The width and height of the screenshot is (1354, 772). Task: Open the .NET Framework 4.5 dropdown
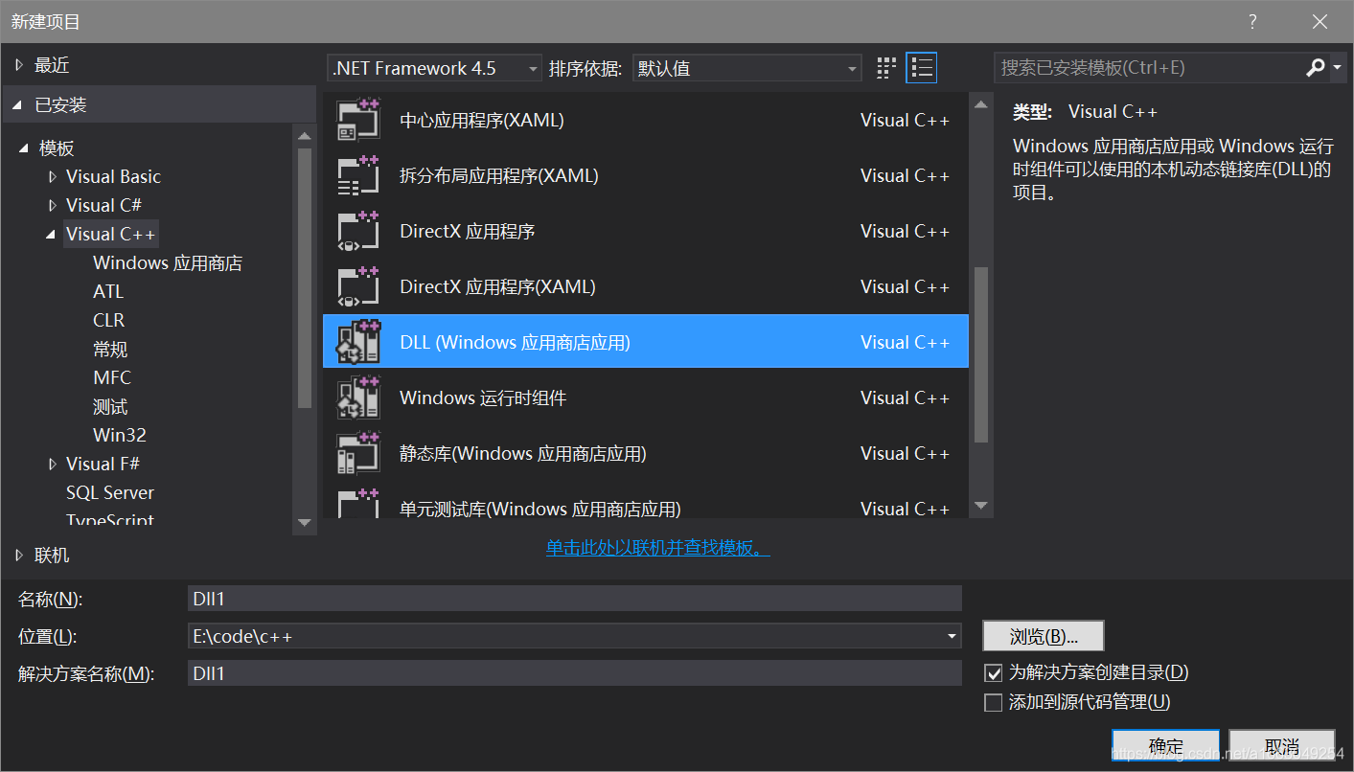(434, 68)
